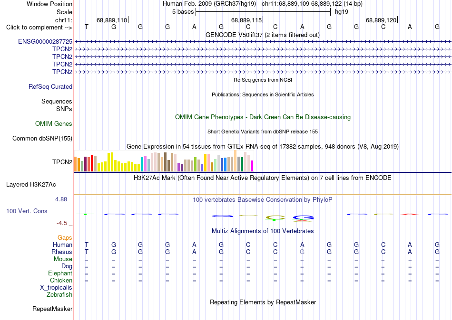
Task: Select the Human alignment row label
Action: click(62, 245)
